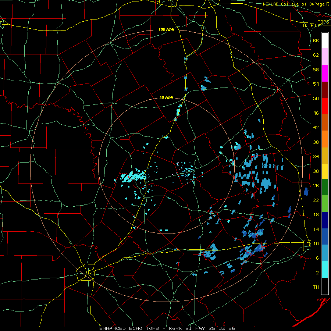Click the legend value 50
331x331 pixels.
[316, 99]
